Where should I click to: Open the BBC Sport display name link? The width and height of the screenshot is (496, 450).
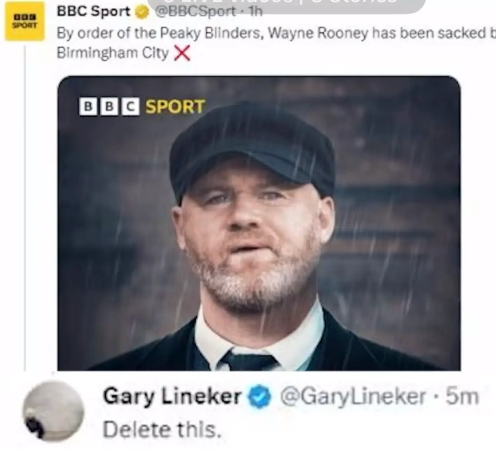[x=94, y=12]
